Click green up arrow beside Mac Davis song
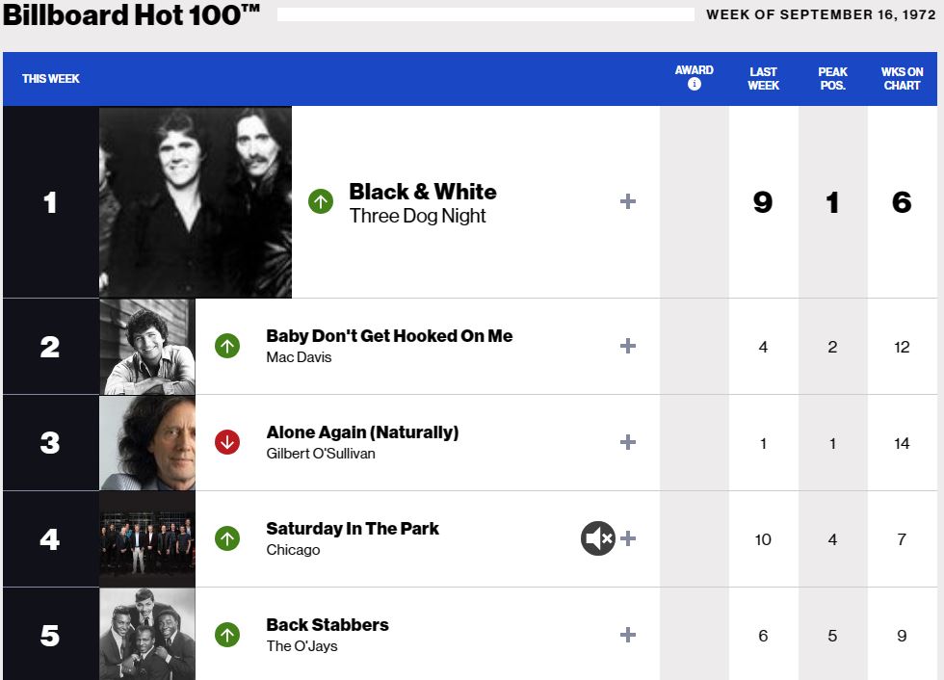The image size is (944, 680). pos(227,346)
